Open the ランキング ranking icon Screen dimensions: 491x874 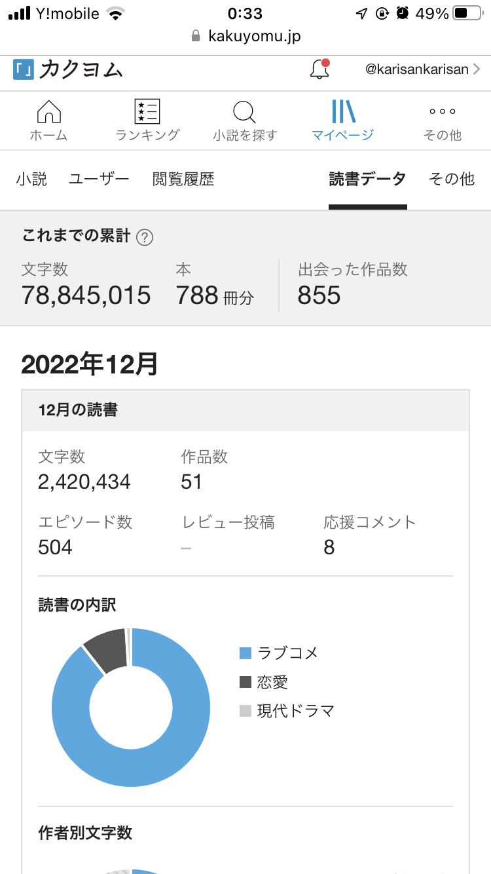[147, 113]
